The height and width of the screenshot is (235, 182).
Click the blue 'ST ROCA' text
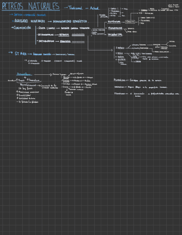pyautogui.click(x=21, y=54)
